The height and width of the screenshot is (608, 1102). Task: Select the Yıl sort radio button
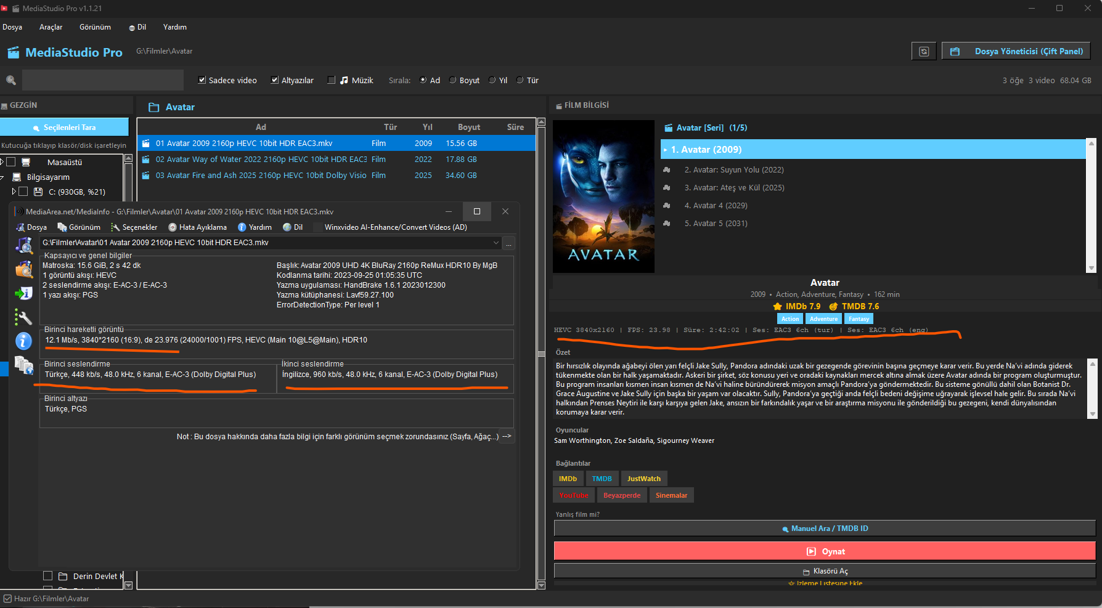(492, 80)
